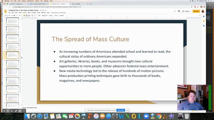Open the Layout dropdown in the toolbar
The image size is (214, 120).
51,16
